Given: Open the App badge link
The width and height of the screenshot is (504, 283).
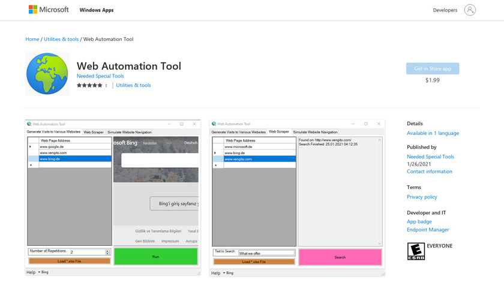Looking at the screenshot, I should (x=419, y=222).
